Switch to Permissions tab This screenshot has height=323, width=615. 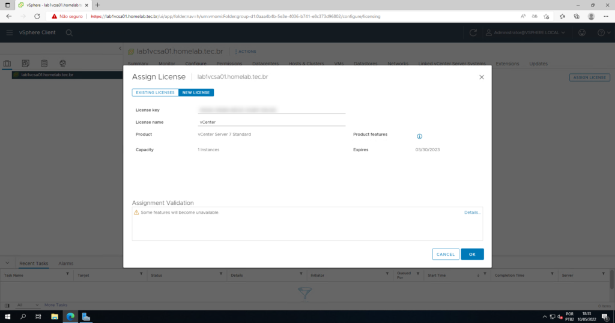pos(229,64)
